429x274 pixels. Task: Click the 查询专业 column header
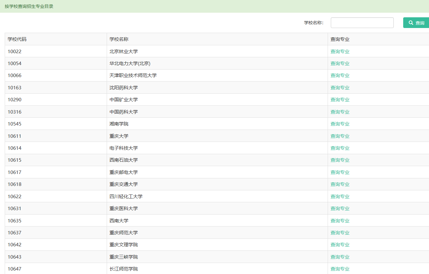point(340,39)
